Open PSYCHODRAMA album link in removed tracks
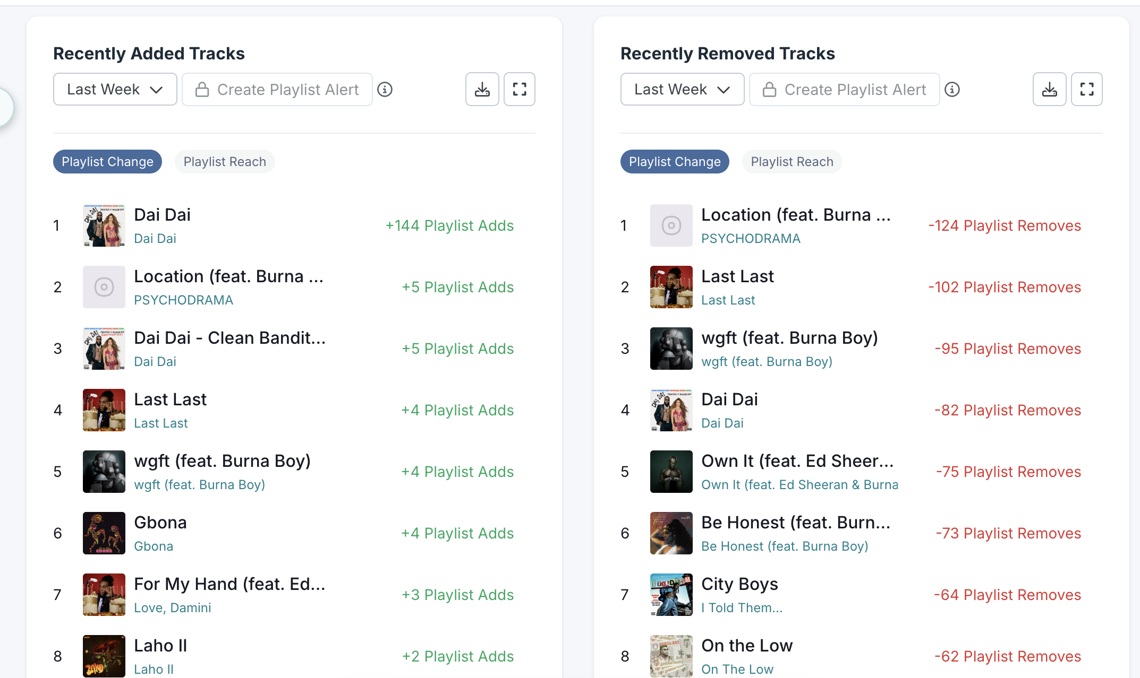The height and width of the screenshot is (678, 1140). click(751, 239)
